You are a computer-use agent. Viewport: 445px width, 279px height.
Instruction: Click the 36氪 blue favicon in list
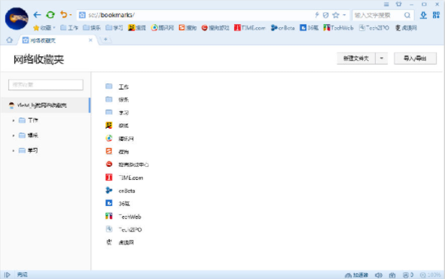click(x=108, y=203)
